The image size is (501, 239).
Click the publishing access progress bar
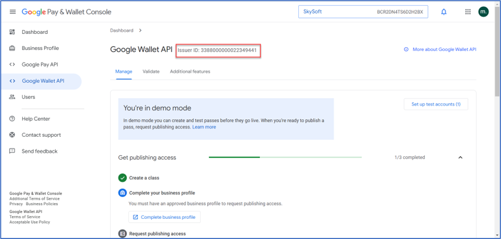tap(285, 157)
